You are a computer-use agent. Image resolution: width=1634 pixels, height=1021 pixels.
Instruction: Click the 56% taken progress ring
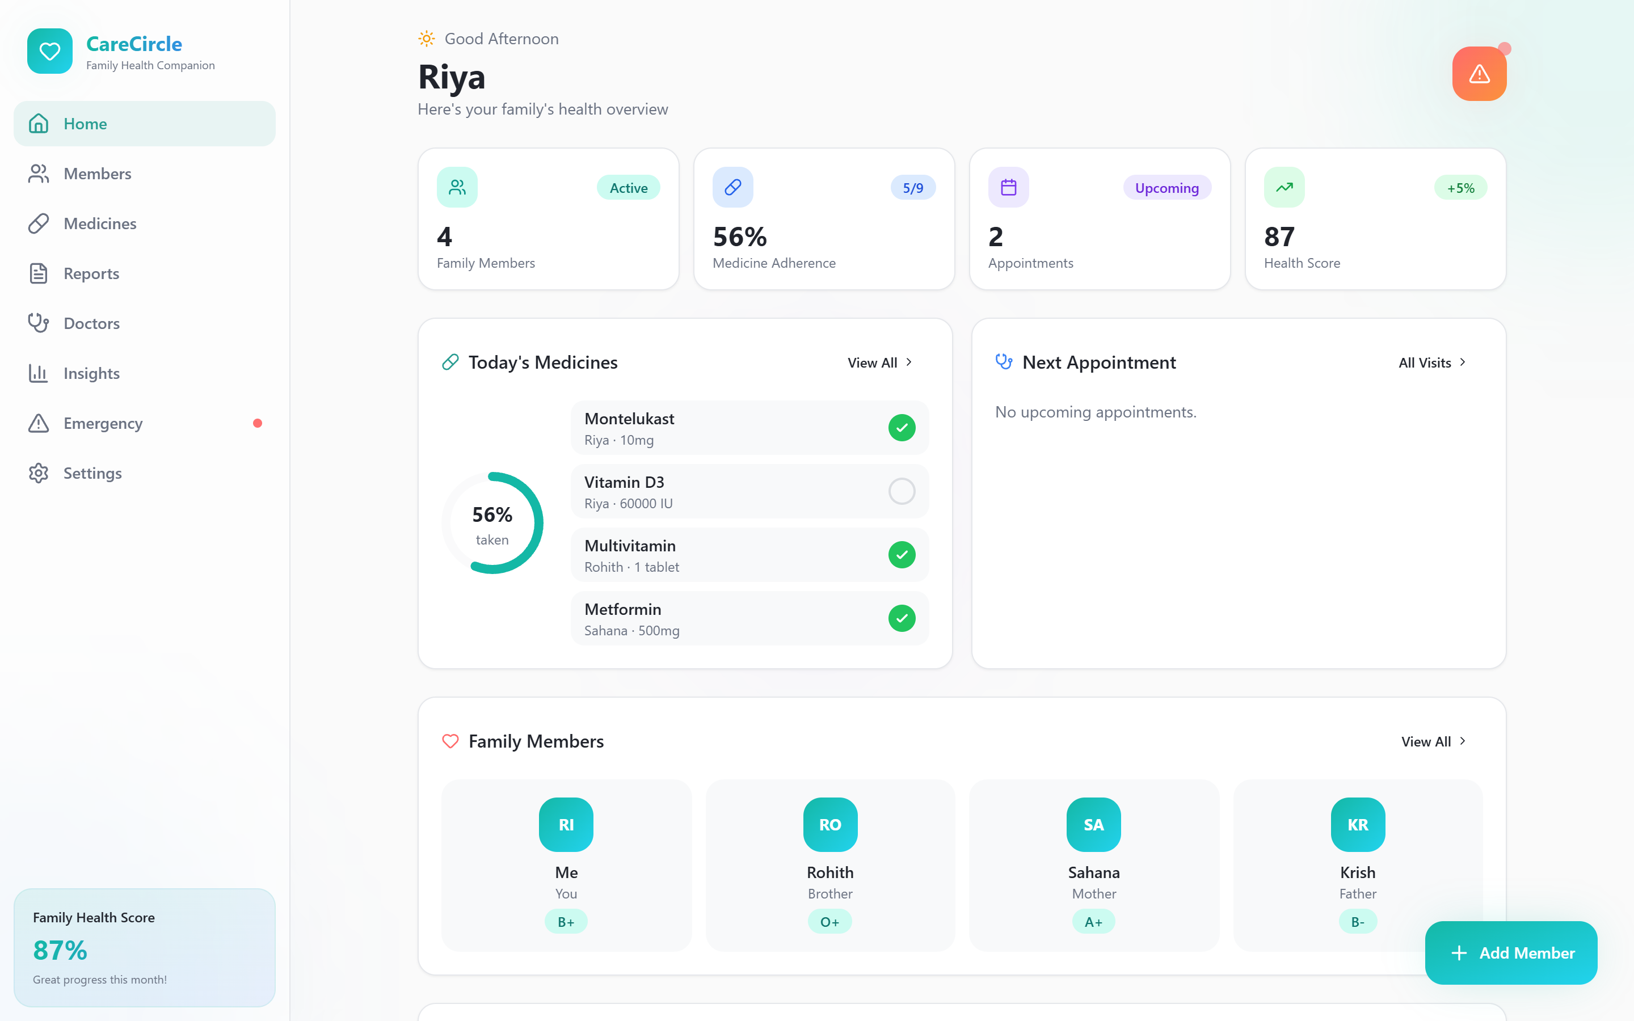point(492,524)
